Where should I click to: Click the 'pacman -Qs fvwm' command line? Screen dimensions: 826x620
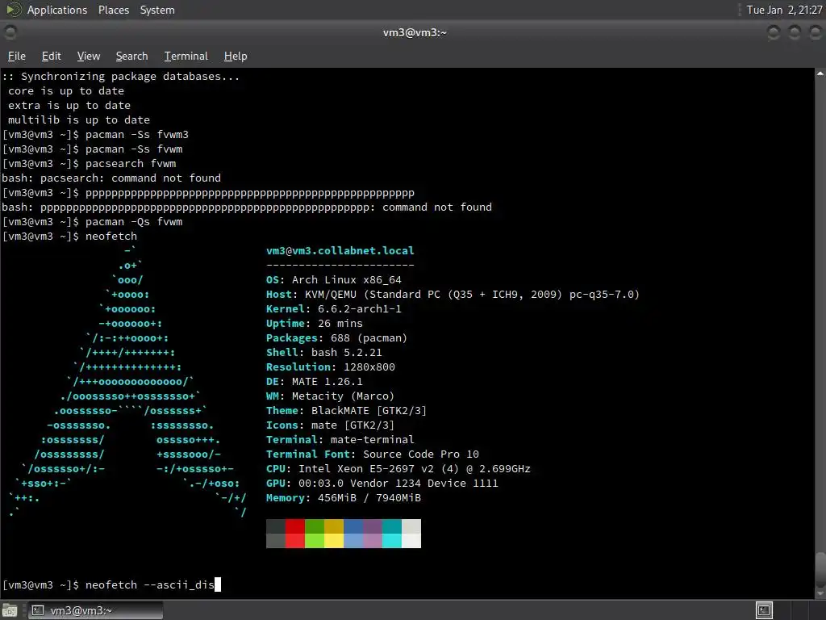92,221
